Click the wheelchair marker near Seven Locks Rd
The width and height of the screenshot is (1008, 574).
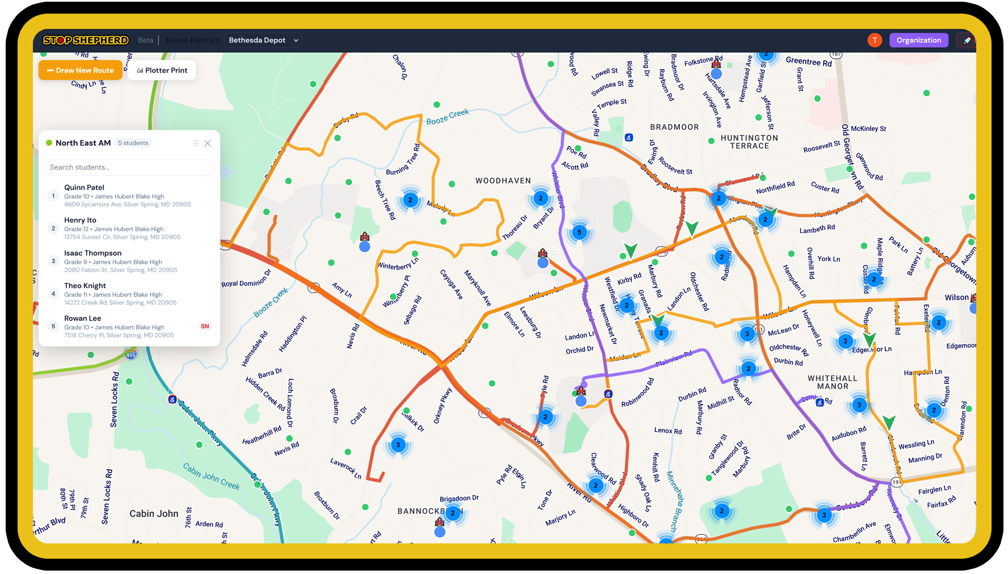click(x=172, y=399)
